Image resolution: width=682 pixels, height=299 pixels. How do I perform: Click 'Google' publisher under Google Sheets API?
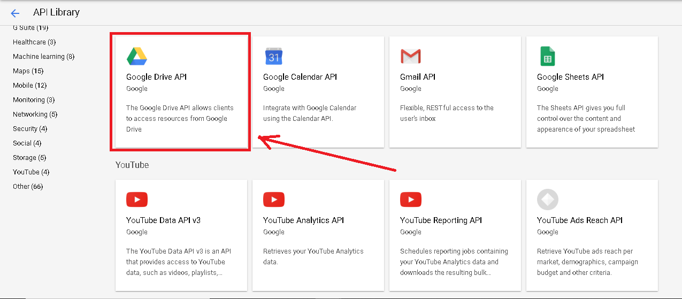(548, 89)
